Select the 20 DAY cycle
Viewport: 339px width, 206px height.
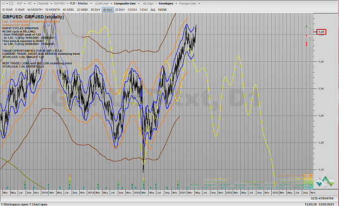[120, 10]
